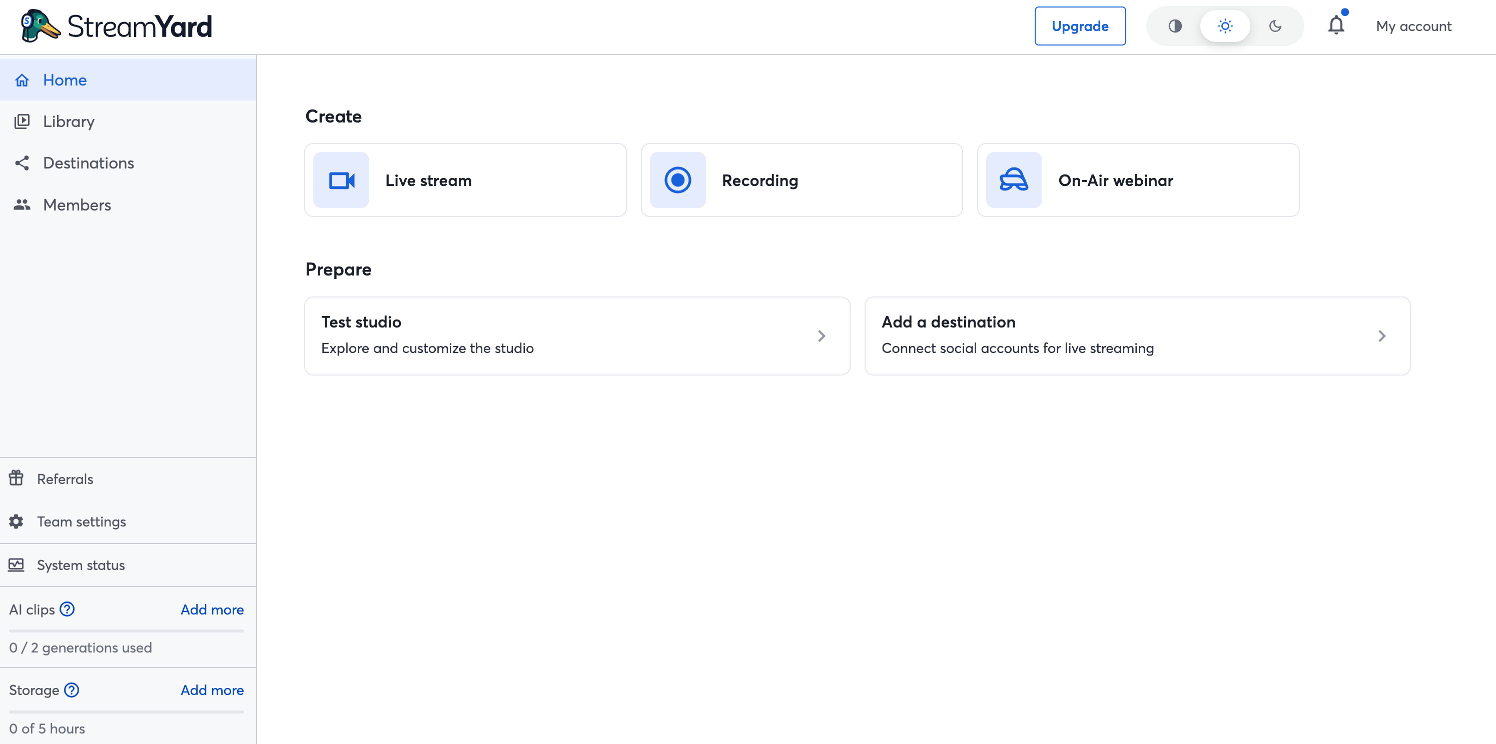Open Destinations in sidebar
1496x744 pixels.
pos(88,163)
